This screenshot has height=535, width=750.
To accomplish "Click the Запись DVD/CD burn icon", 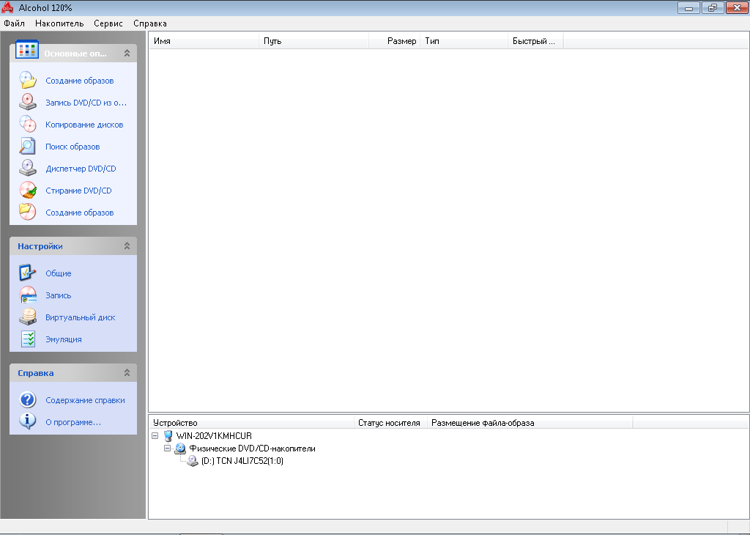I will 28,103.
